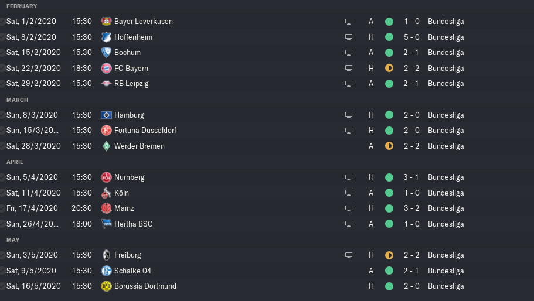Screen dimensions: 534x301
Task: Click the green win indicator for Nürnberg match
Action: (389, 177)
